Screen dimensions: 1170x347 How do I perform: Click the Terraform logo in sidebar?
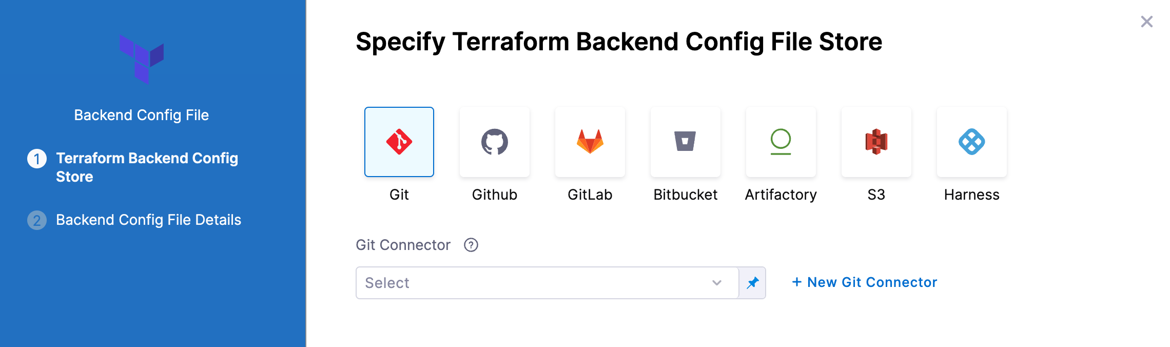142,59
